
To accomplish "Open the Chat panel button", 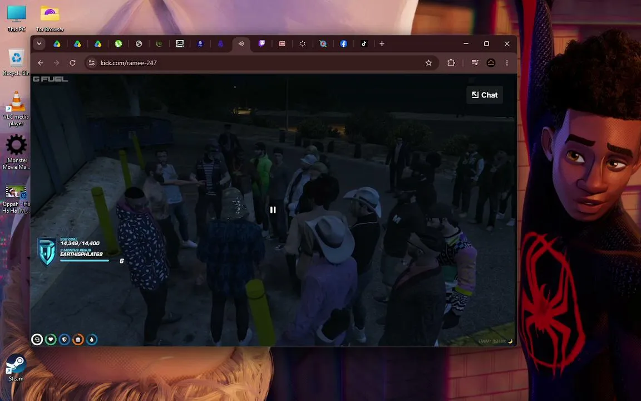I will tap(485, 95).
